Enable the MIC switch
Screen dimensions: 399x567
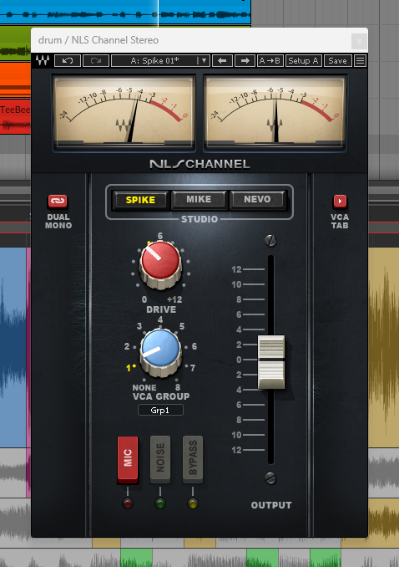coord(128,459)
